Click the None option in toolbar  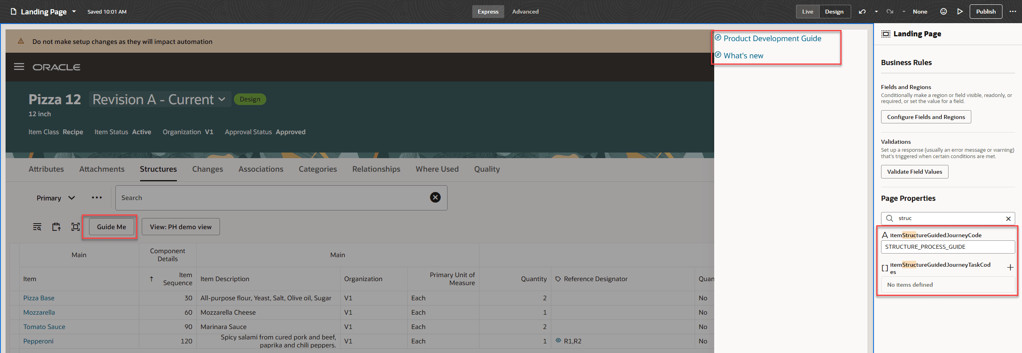pos(920,12)
